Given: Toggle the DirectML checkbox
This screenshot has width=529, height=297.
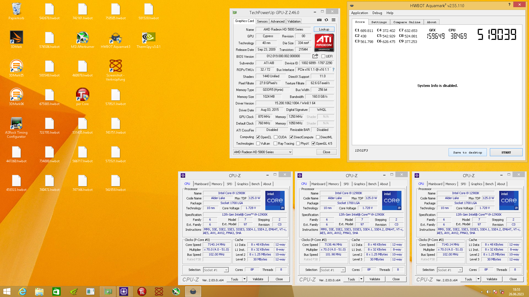Looking at the screenshot, I should (318, 137).
